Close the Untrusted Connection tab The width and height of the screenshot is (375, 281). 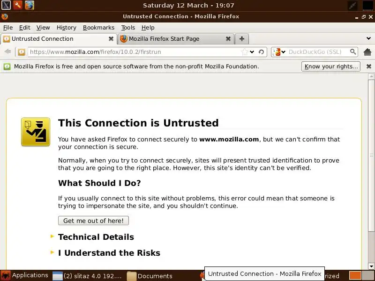click(111, 39)
